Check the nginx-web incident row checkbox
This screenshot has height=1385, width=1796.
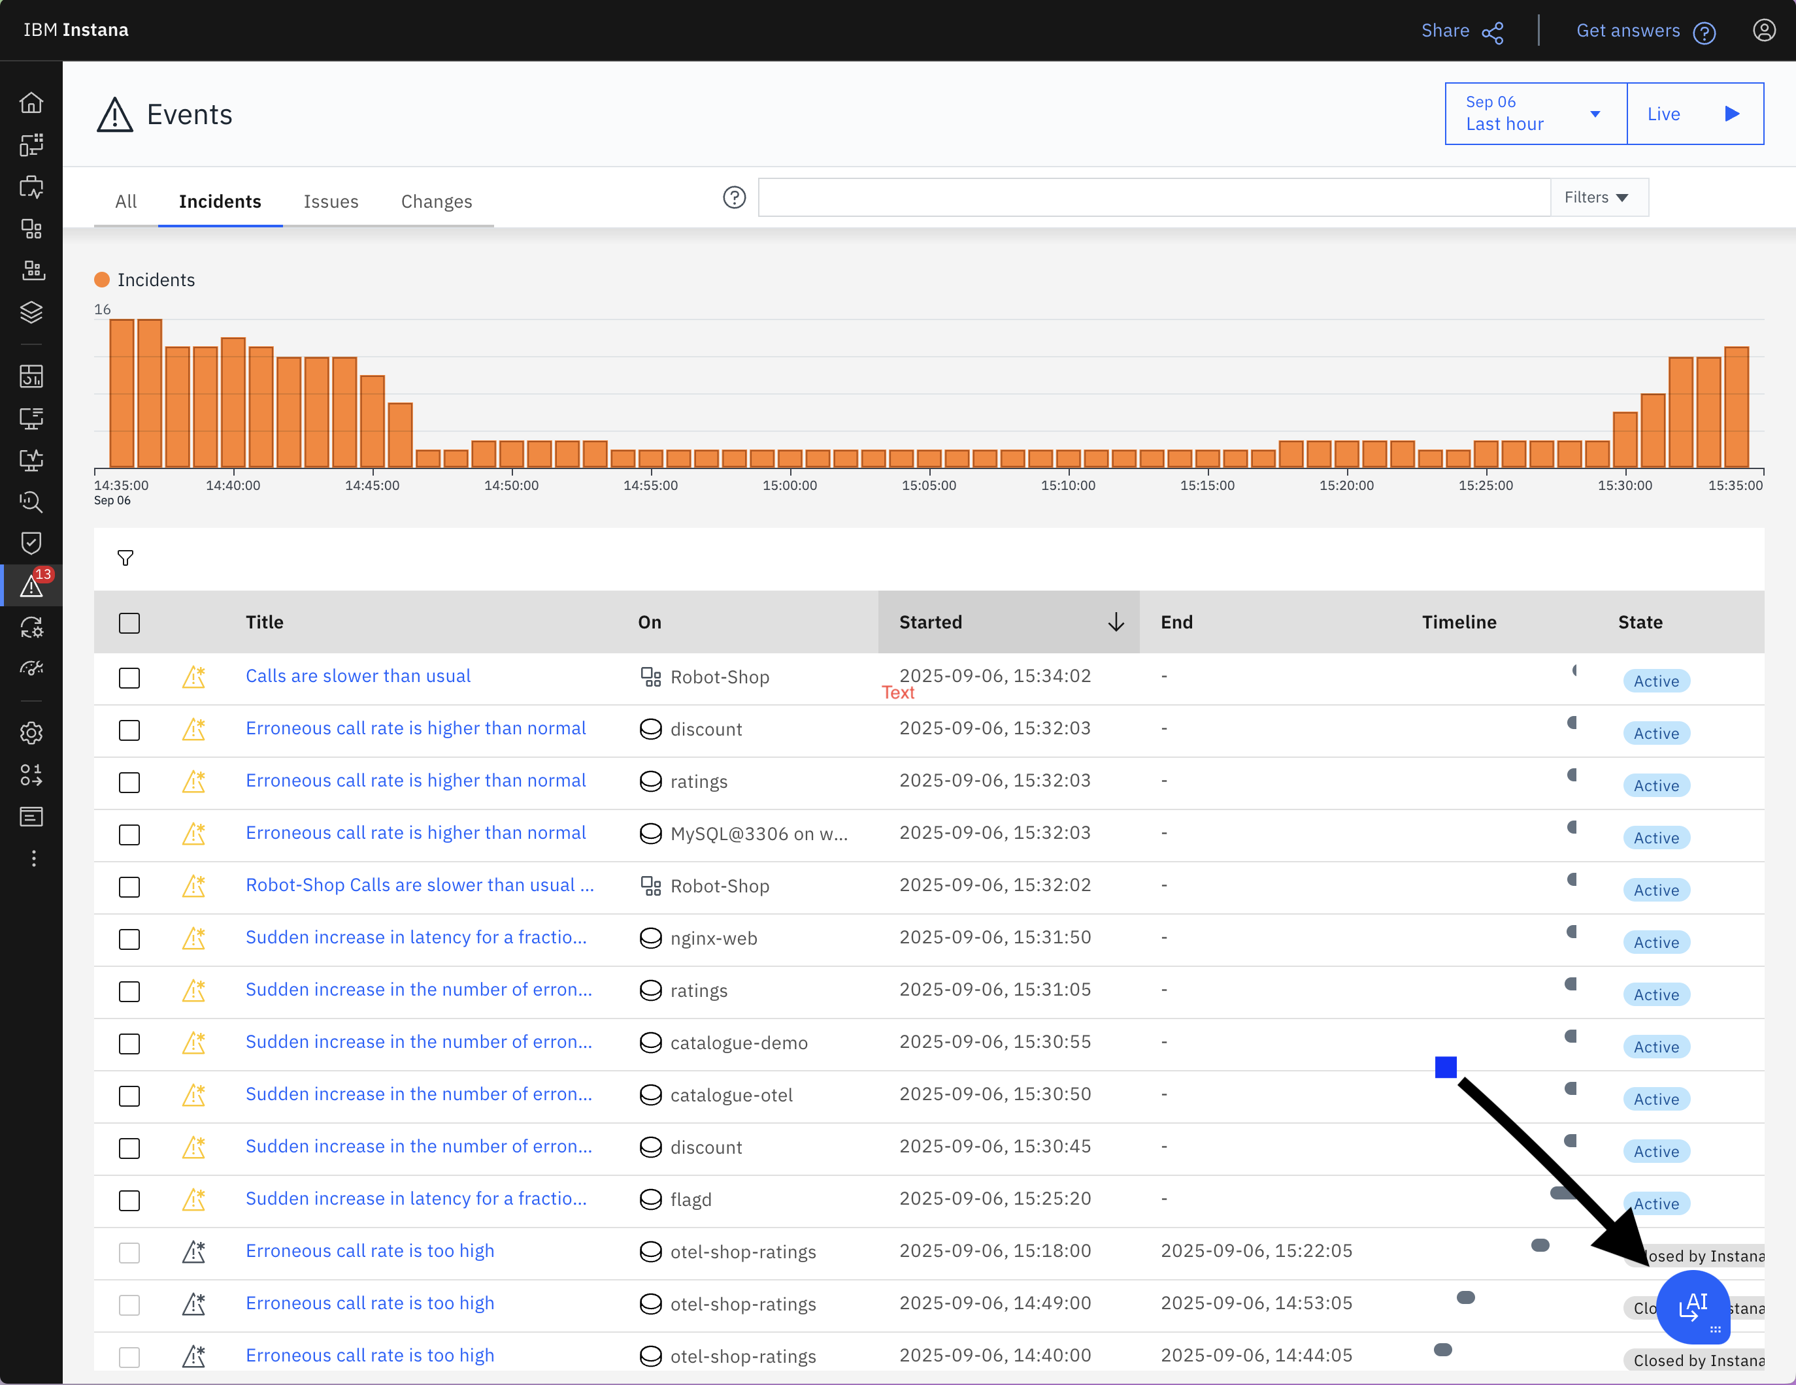pyautogui.click(x=129, y=939)
